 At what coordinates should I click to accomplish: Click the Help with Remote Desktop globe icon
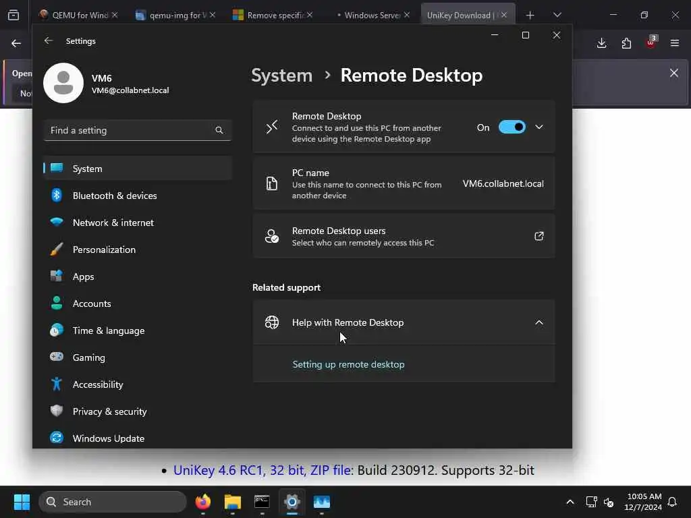click(272, 322)
